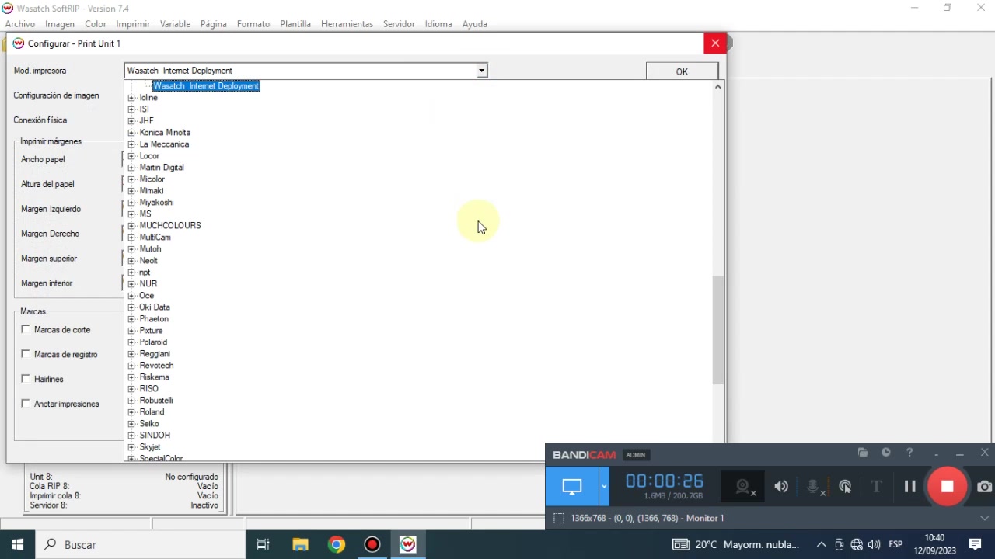Open Task View on the taskbar
This screenshot has height=559, width=995.
tap(263, 544)
